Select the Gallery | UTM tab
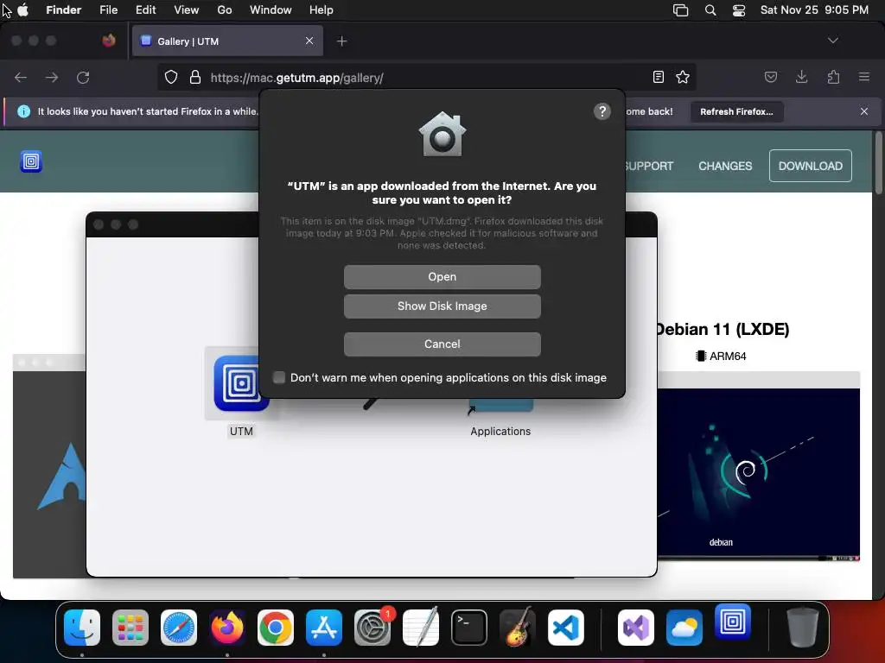885x663 pixels. (x=227, y=41)
